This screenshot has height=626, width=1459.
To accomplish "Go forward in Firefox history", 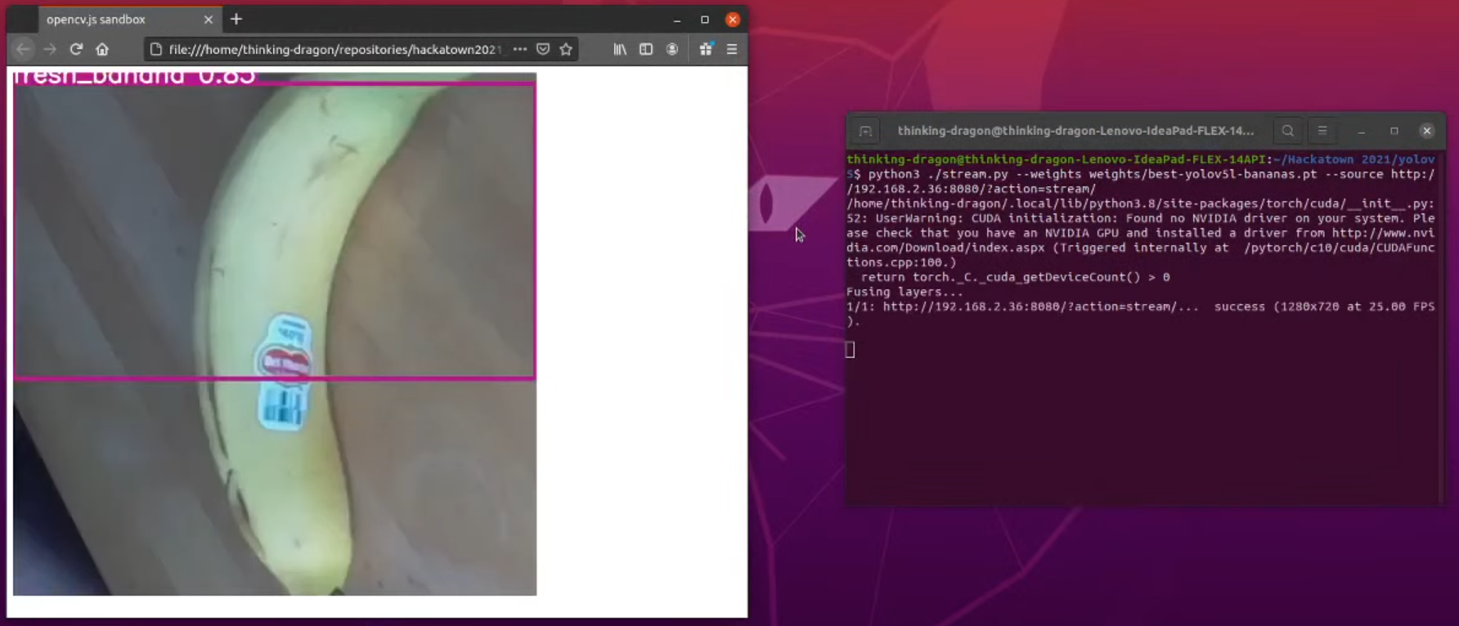I will [50, 49].
